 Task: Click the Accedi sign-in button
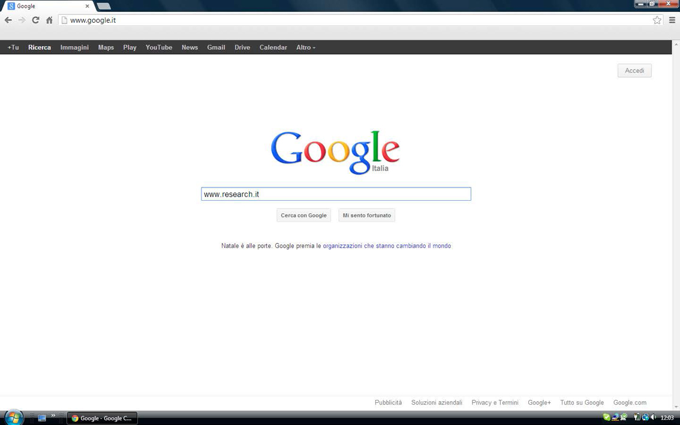click(x=634, y=71)
